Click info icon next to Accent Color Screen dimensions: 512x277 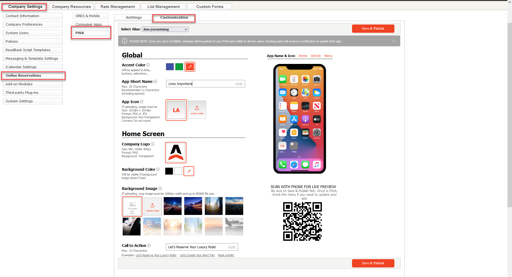coord(148,65)
